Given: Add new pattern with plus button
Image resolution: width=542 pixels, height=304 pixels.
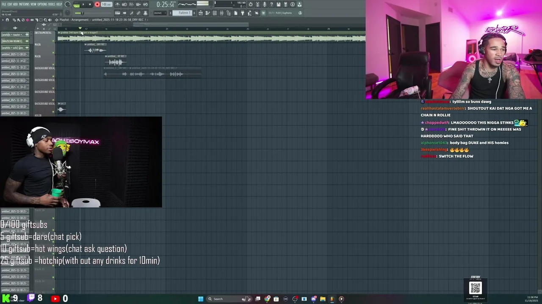Looking at the screenshot, I should [x=194, y=13].
